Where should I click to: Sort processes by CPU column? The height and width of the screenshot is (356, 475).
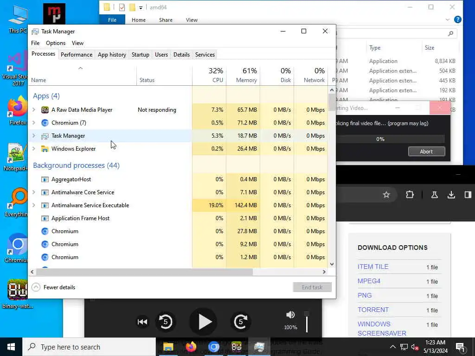click(209, 76)
